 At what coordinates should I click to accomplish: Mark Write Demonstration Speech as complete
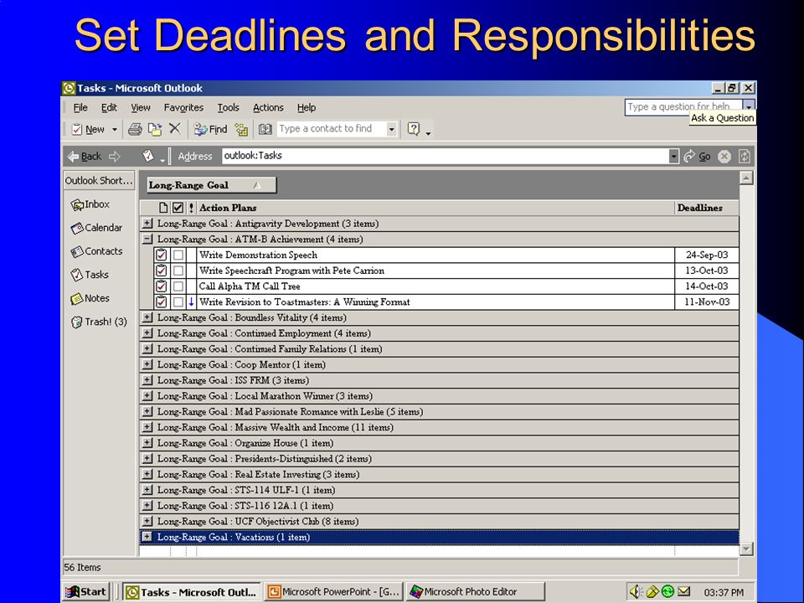(178, 255)
